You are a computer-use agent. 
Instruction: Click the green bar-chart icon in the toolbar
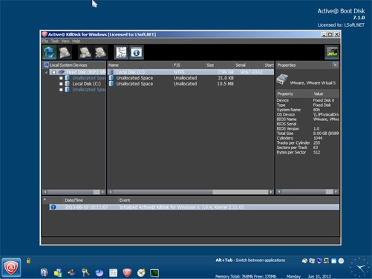[x=332, y=52]
